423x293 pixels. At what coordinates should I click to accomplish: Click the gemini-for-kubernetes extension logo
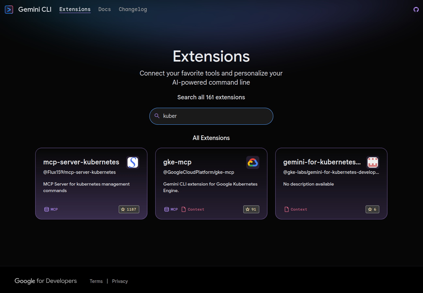[373, 162]
